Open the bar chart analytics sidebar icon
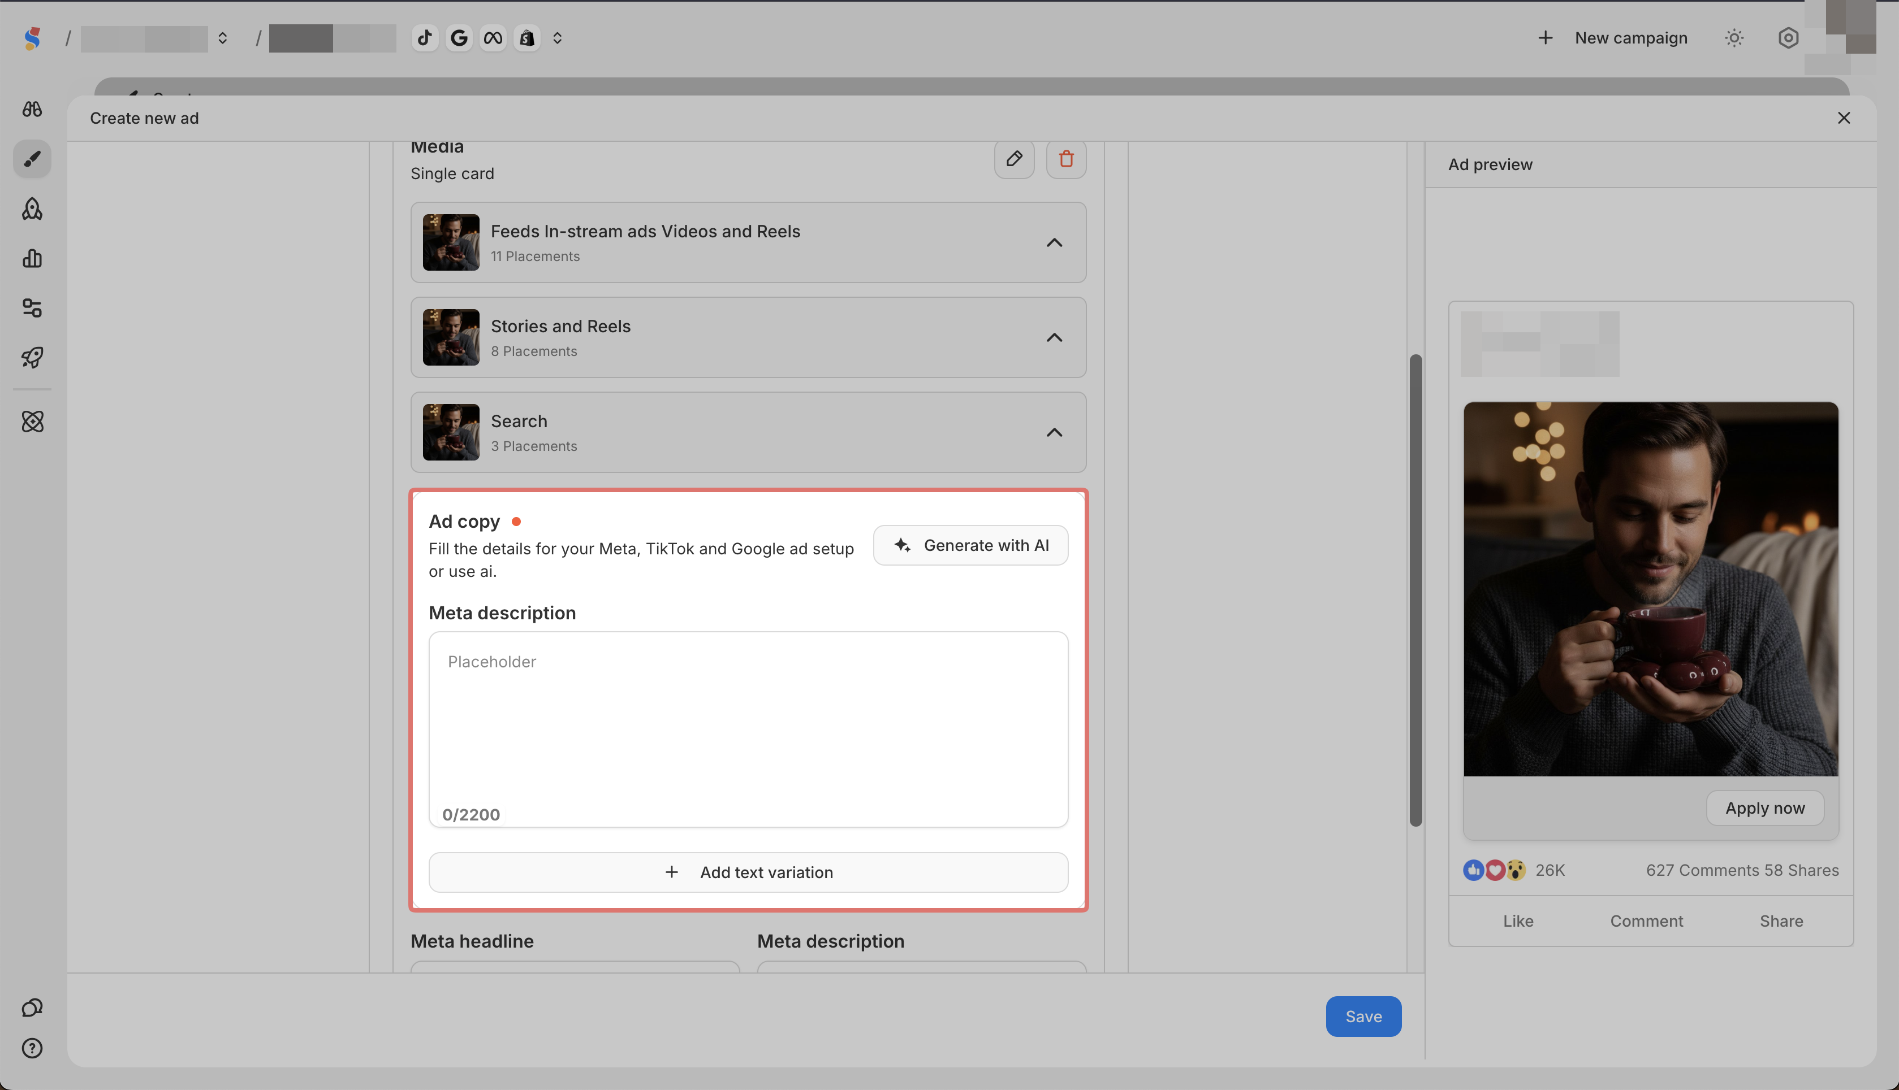 pos(32,258)
